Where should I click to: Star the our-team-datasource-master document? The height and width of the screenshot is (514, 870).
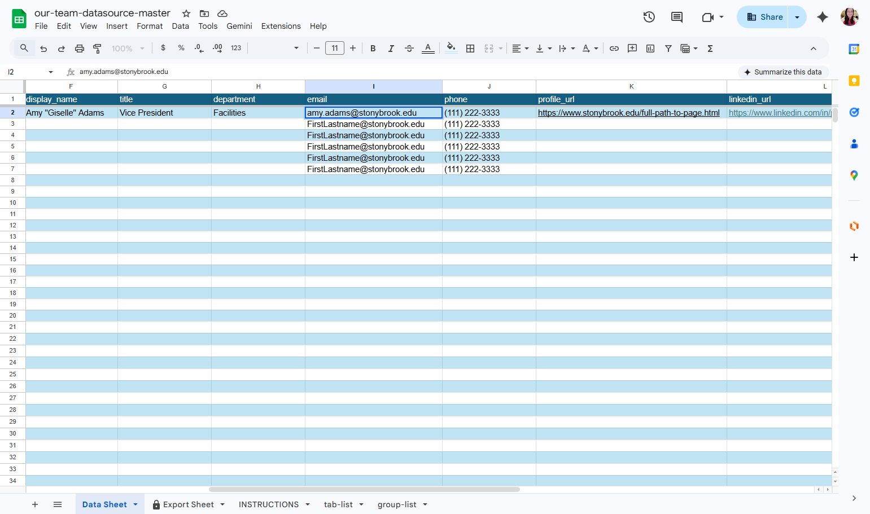click(186, 14)
